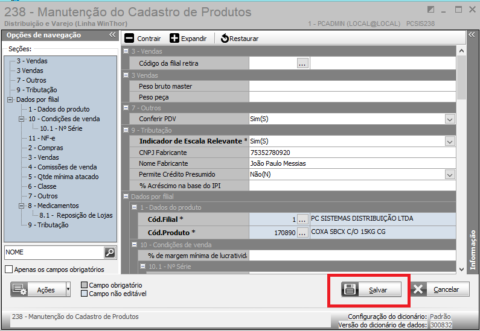Select 10.1 - Nº Série tree item

61,128
